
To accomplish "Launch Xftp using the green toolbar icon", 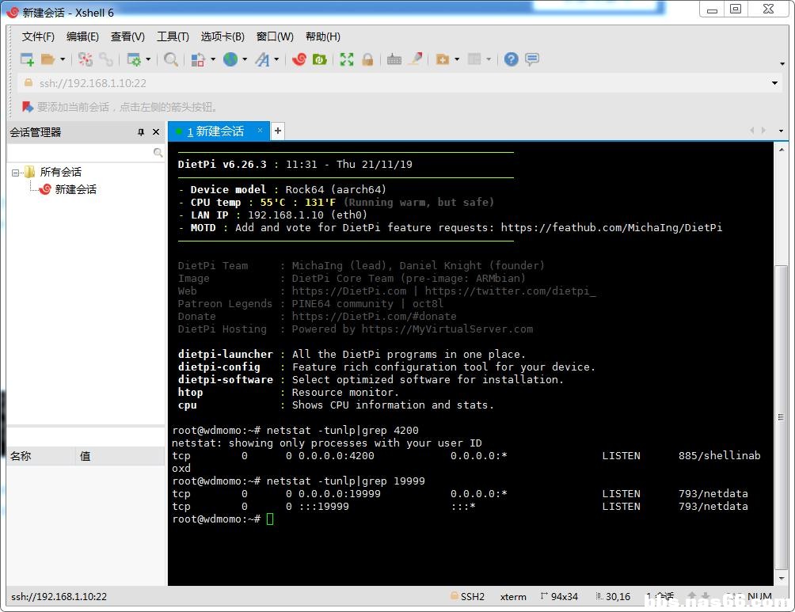I will [320, 59].
